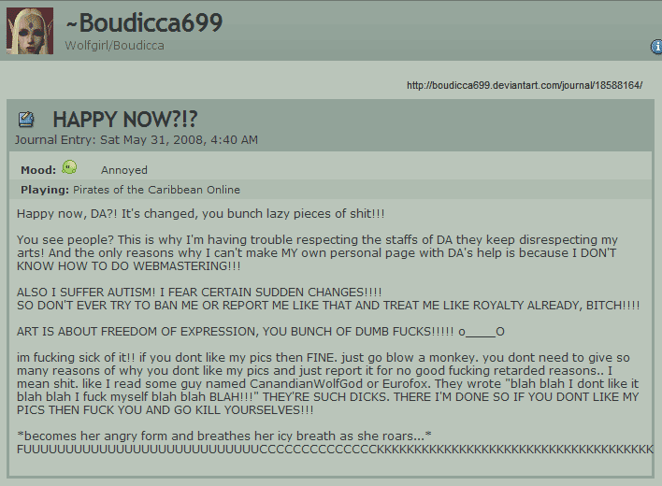Click Pirates of the Caribbean Online text
The image size is (662, 486).
(157, 190)
